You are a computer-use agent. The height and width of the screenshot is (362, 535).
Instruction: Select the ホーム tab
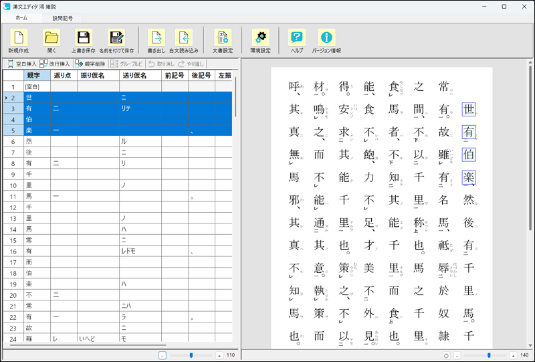pyautogui.click(x=21, y=18)
